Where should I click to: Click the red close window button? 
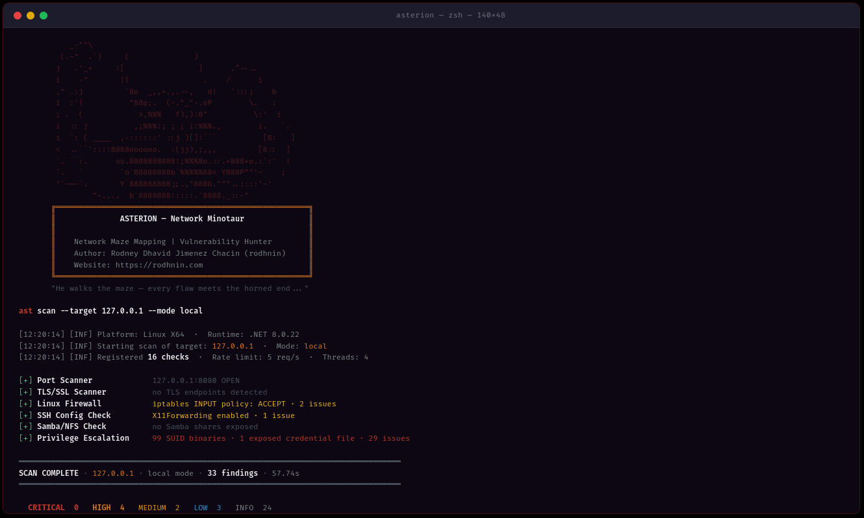pyautogui.click(x=18, y=16)
